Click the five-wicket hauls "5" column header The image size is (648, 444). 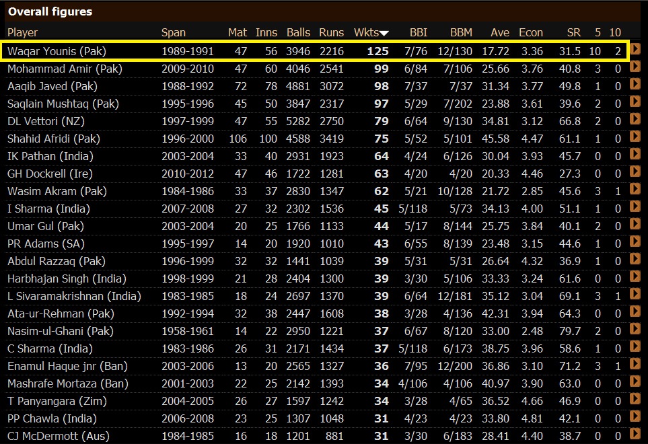(x=598, y=33)
